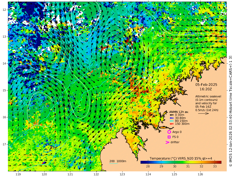Click the 0-30m depth label
The image size is (232, 179).
pos(180,115)
